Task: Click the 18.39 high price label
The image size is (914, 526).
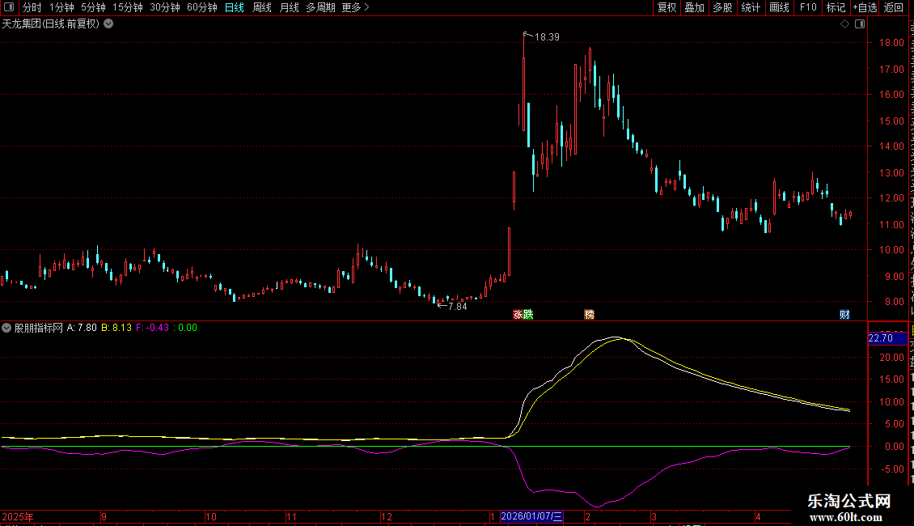Action: pos(547,37)
